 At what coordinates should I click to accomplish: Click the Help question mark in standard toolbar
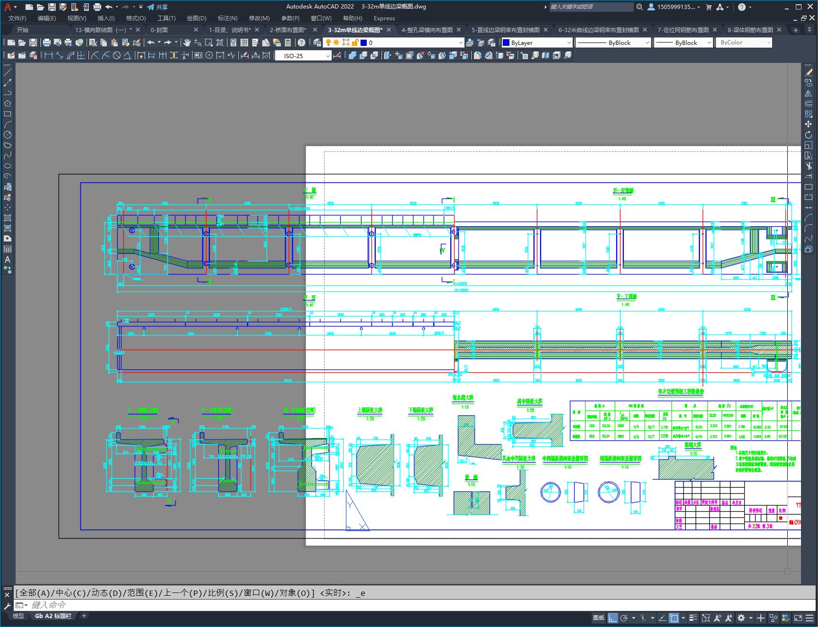tap(301, 43)
